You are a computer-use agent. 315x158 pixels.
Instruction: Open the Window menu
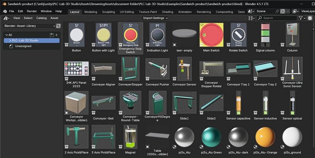[46, 11]
